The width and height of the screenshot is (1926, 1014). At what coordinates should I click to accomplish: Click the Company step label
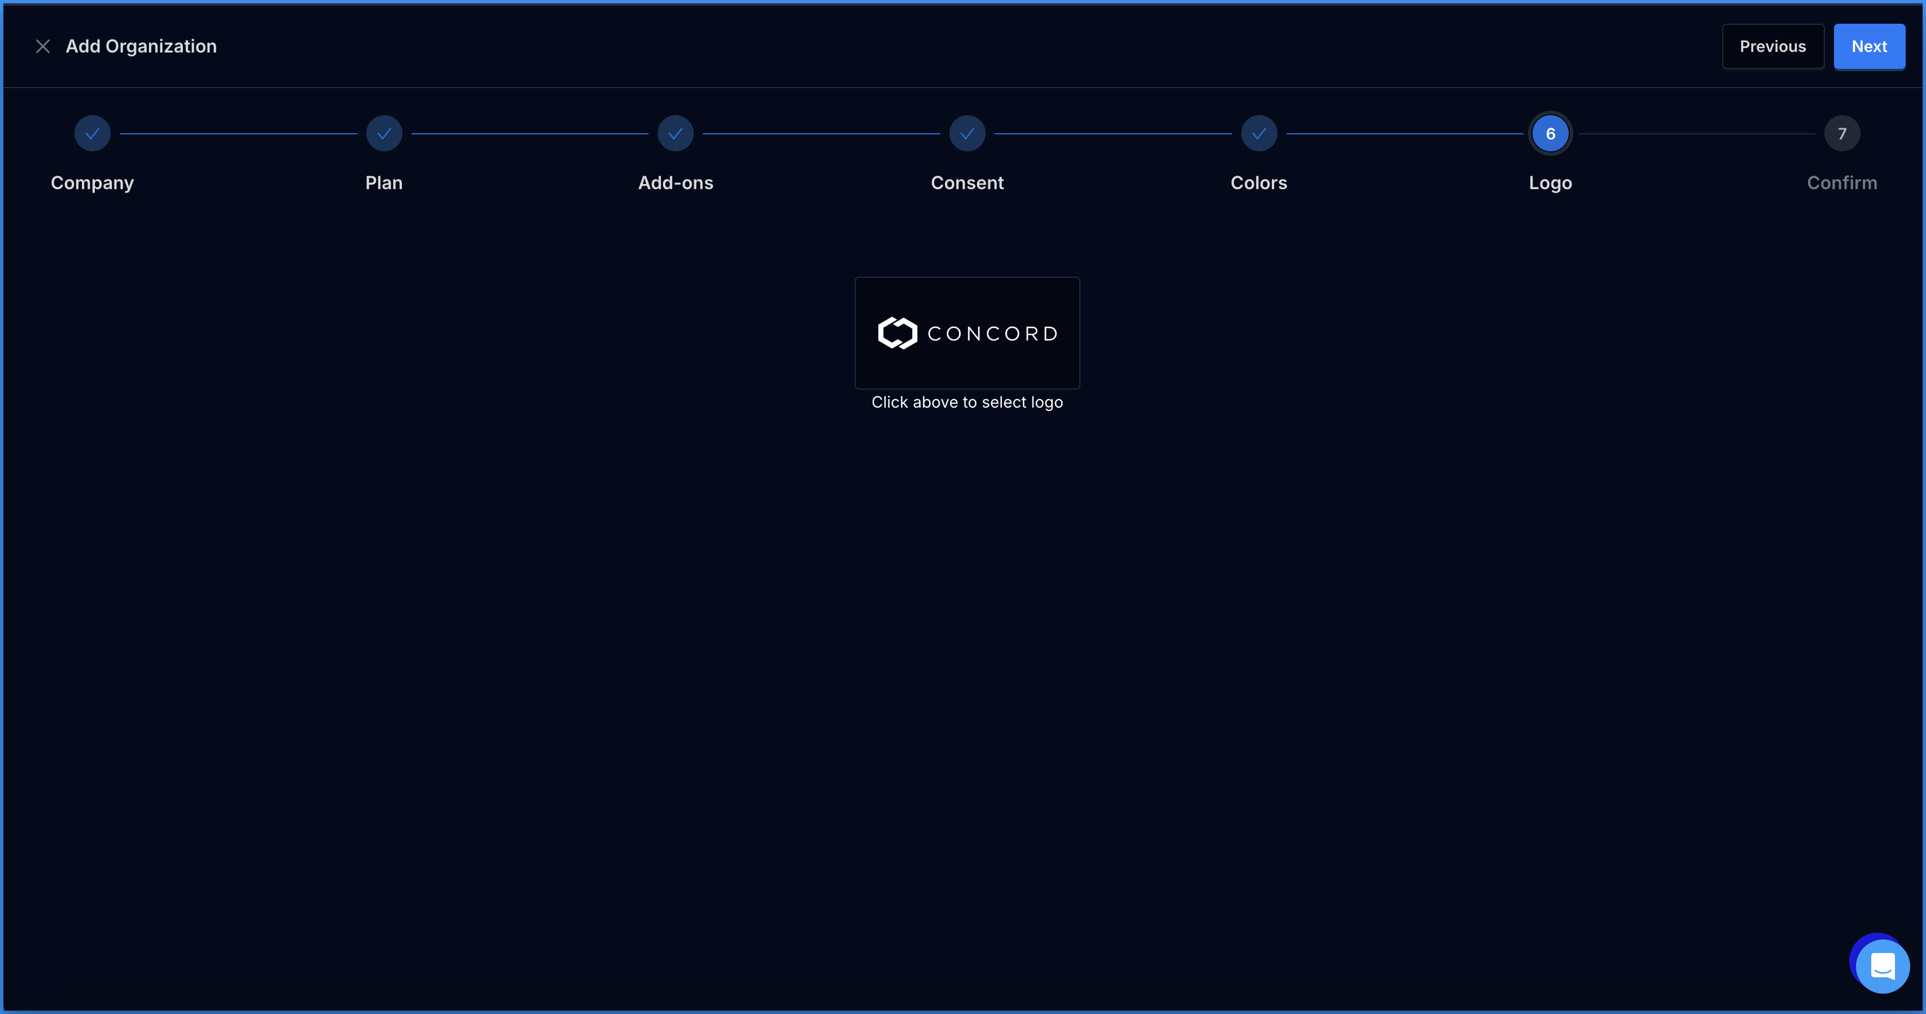tap(92, 183)
